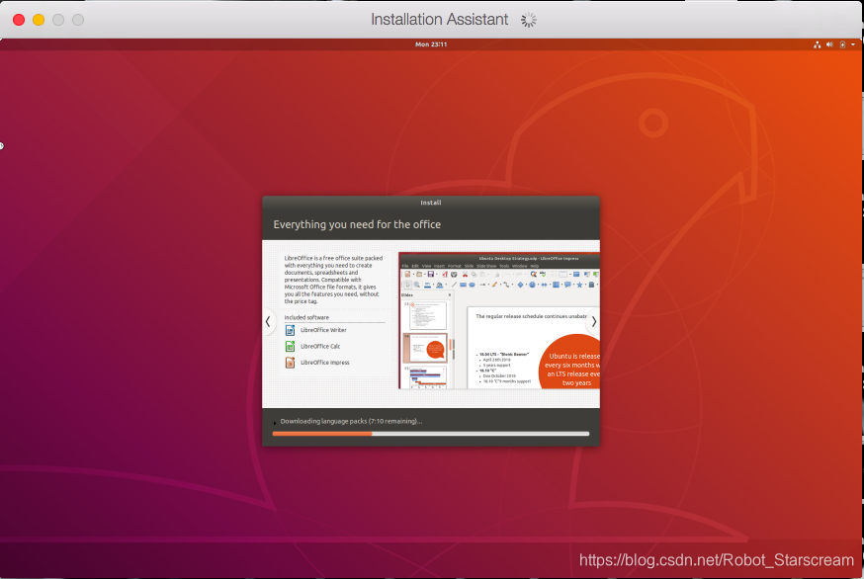Click the battery indicator in top bar
The height and width of the screenshot is (579, 864).
(842, 44)
